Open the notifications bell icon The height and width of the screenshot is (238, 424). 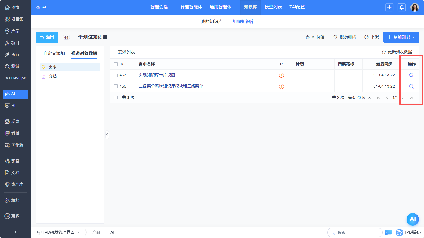(x=401, y=7)
